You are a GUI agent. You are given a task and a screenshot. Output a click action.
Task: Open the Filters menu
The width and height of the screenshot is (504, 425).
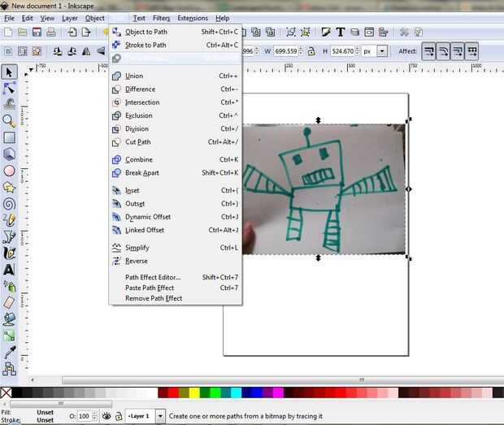161,19
